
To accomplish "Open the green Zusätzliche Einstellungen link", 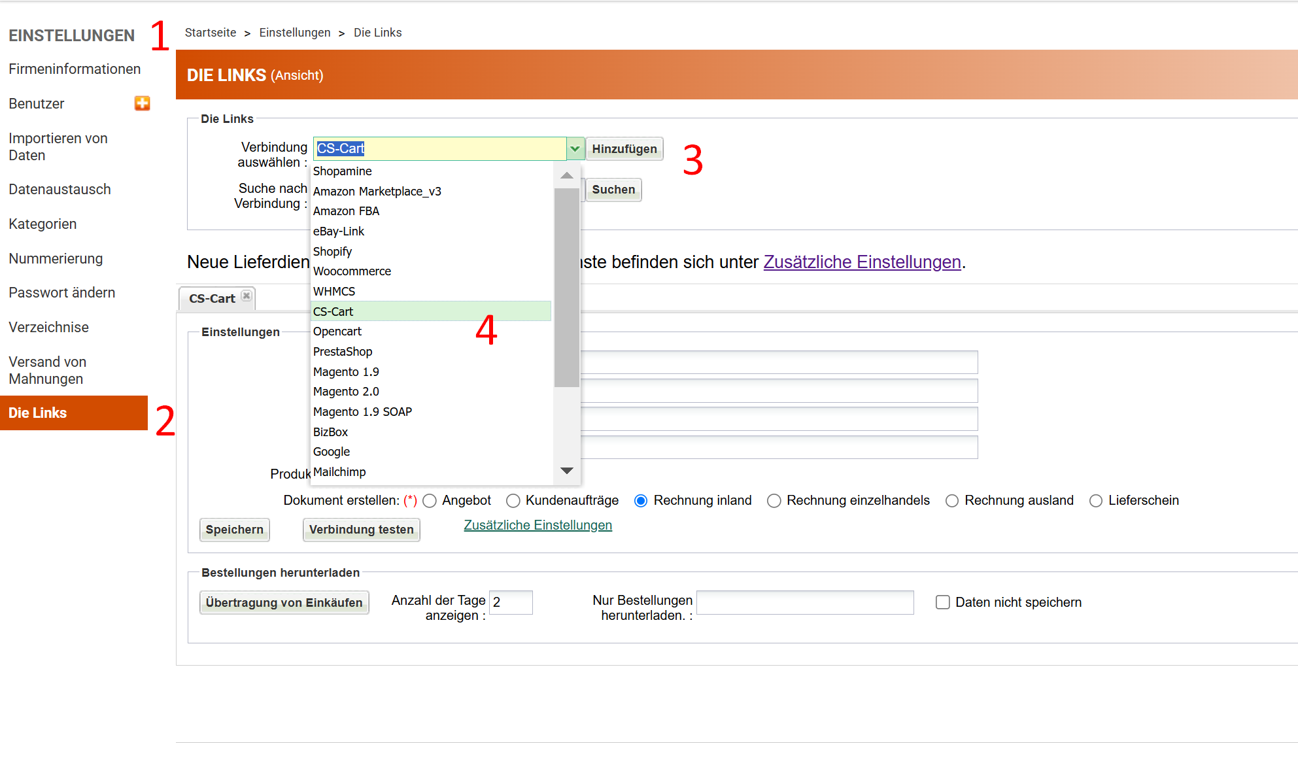I will (x=538, y=525).
